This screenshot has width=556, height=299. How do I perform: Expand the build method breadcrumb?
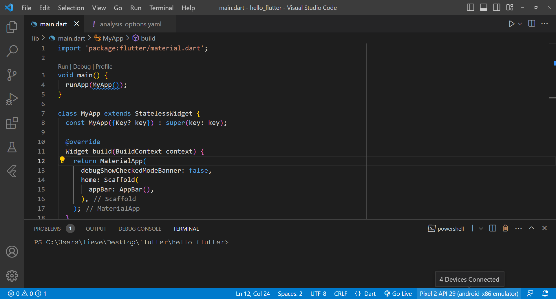pyautogui.click(x=144, y=38)
